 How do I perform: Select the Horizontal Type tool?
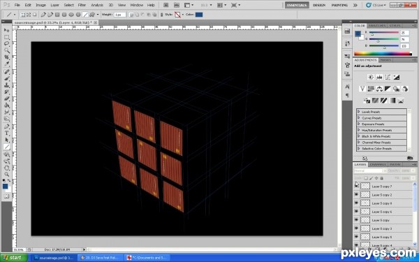[7, 133]
